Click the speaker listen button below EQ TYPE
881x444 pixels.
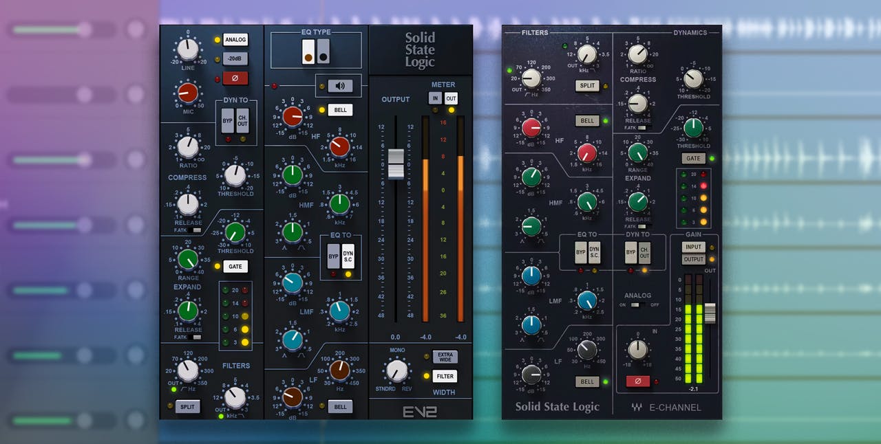tap(340, 86)
